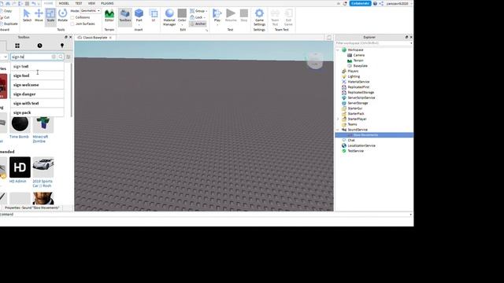Viewport: 504px width, 283px height.
Task: Insert a new Part
Action: [139, 13]
